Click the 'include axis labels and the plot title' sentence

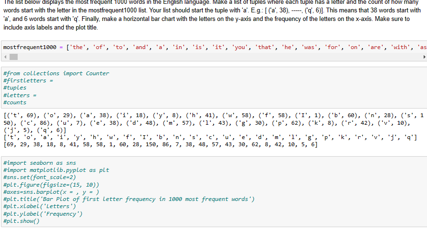tap(51, 28)
